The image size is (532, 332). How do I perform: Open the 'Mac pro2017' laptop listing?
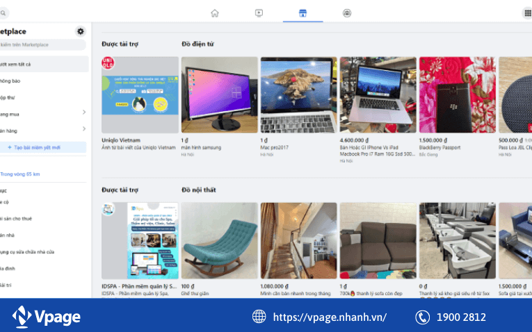tap(298, 94)
